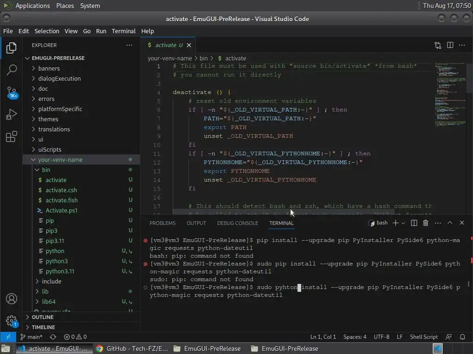The height and width of the screenshot is (354, 473).
Task: Open Activate.ps1 file in explorer
Action: click(81, 210)
